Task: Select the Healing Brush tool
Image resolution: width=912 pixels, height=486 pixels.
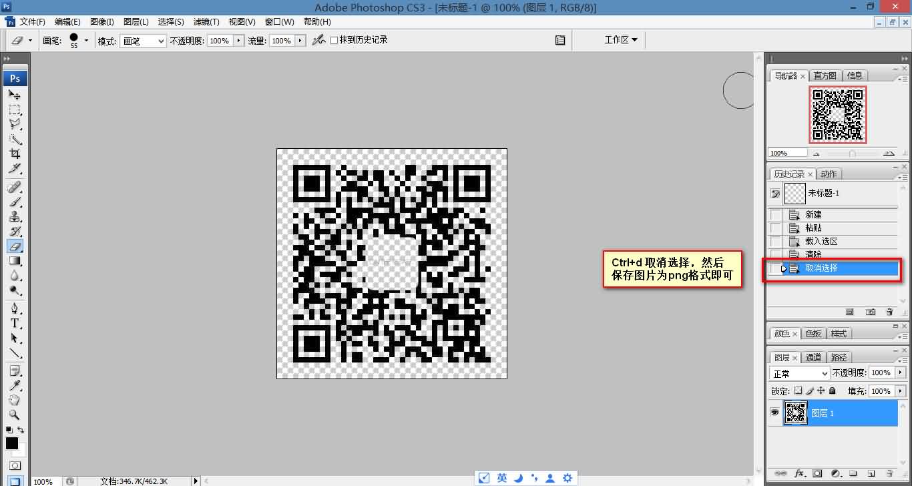Action: [15, 187]
